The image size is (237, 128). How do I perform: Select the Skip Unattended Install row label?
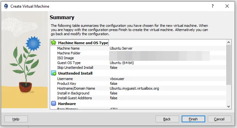[x=75, y=68]
